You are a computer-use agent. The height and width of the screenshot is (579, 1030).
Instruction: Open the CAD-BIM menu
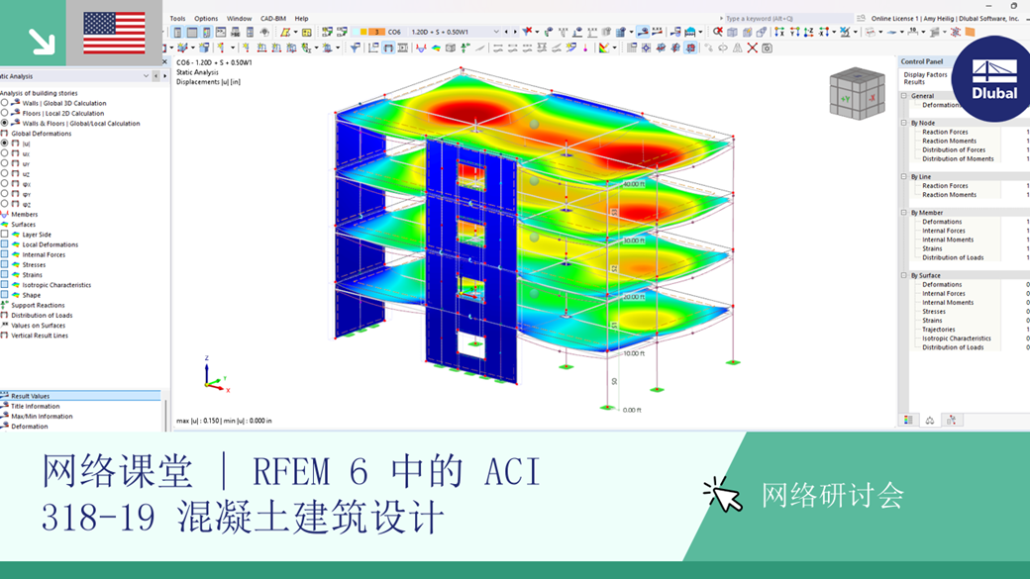pyautogui.click(x=273, y=19)
